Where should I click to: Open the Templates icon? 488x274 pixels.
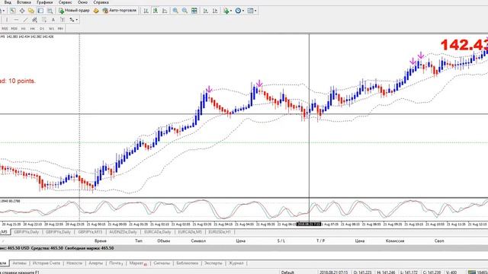pyautogui.click(x=250, y=11)
